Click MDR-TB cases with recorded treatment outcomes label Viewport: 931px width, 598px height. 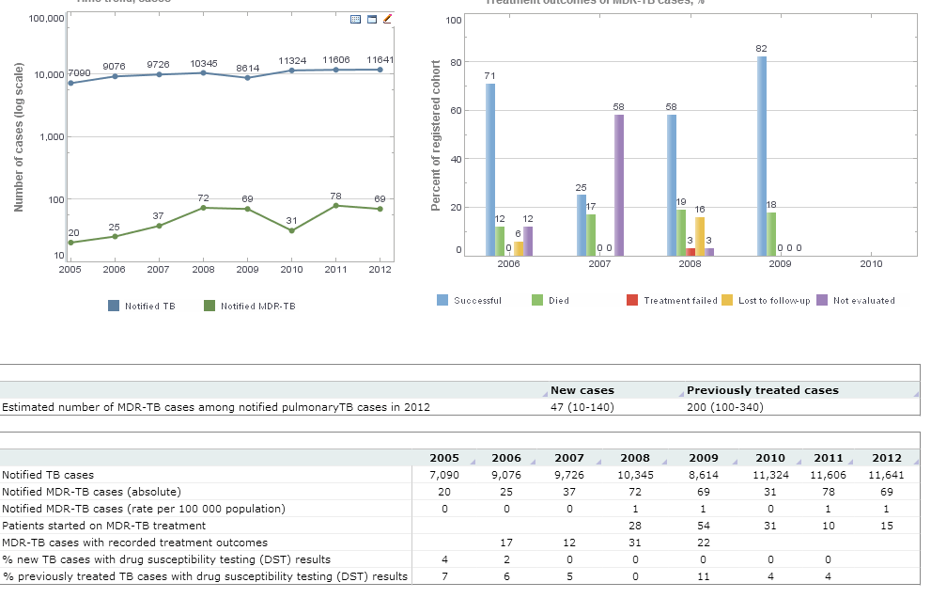pyautogui.click(x=134, y=543)
